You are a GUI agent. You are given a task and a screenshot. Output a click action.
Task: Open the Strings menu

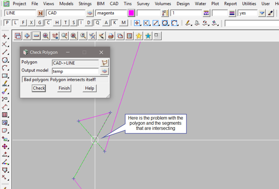(85, 4)
